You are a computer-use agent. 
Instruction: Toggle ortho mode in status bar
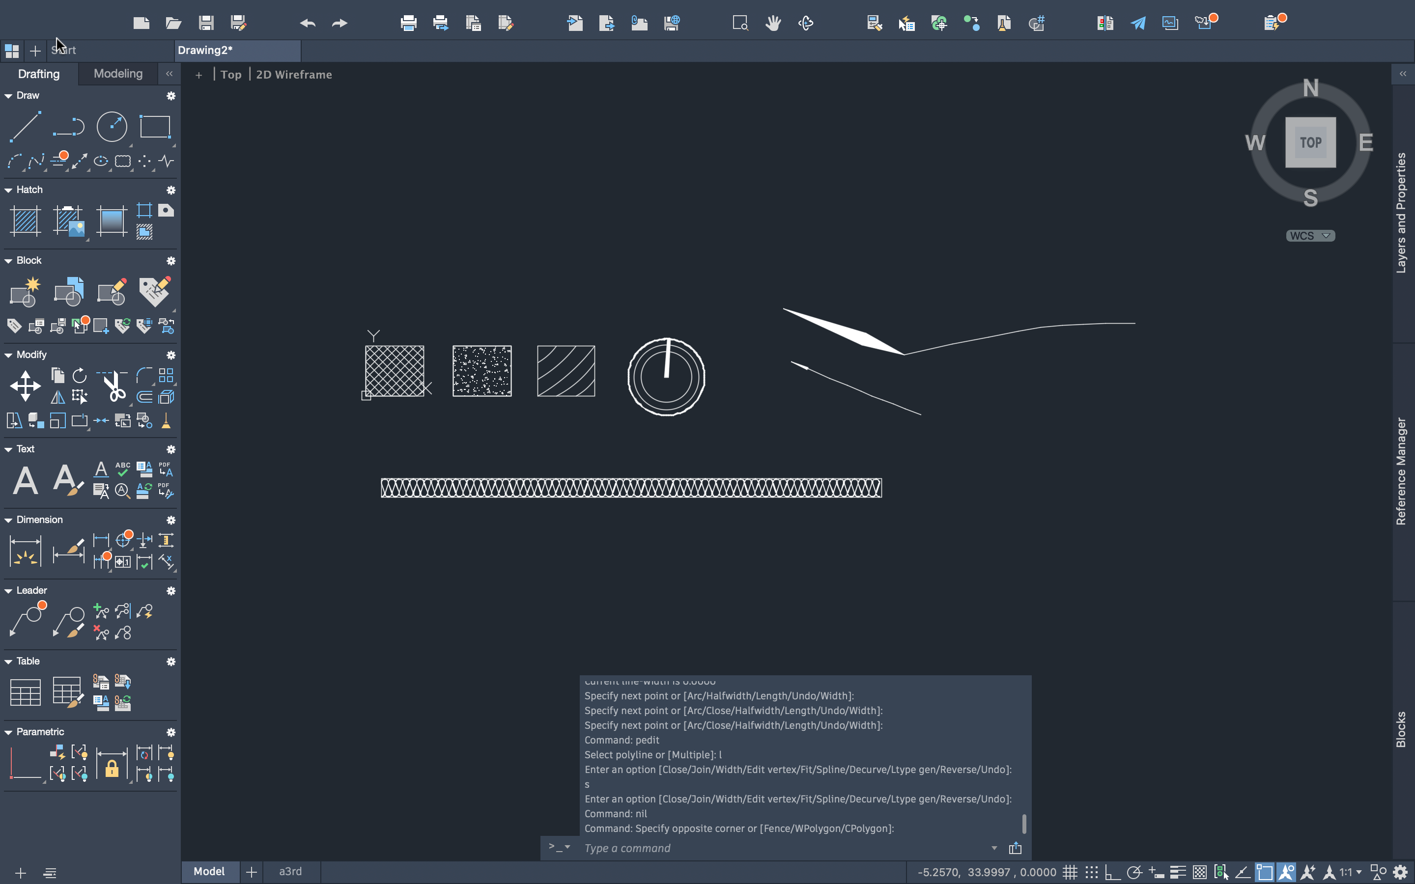(1112, 872)
